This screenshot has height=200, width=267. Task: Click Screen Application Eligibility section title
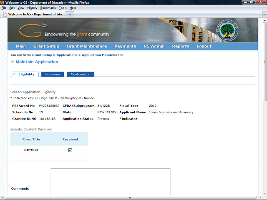[33, 92]
